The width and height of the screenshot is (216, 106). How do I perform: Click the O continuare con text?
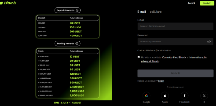(175, 87)
